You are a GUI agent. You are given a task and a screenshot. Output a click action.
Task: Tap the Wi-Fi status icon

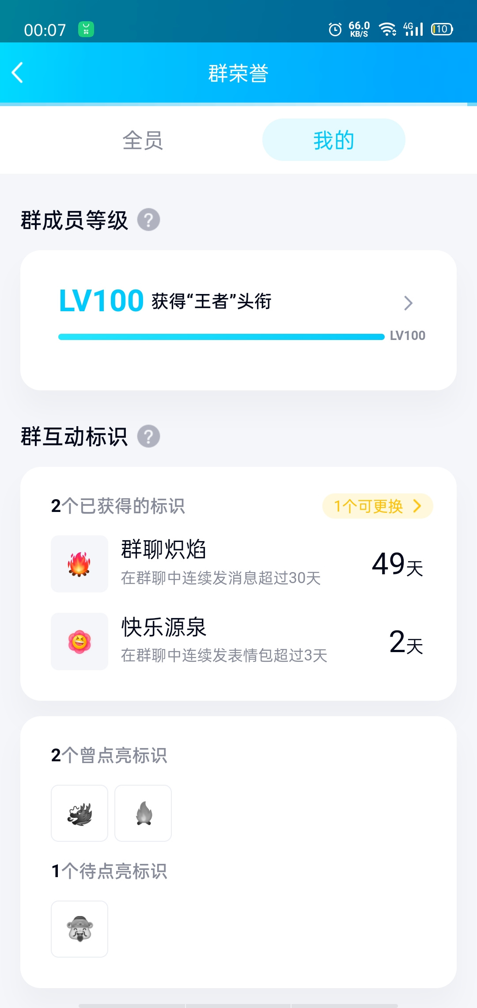pos(388,29)
